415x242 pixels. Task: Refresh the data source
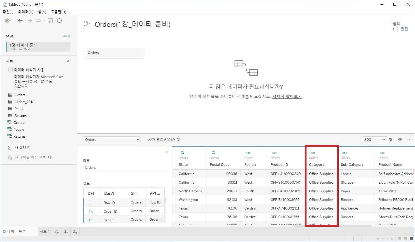pos(60,21)
